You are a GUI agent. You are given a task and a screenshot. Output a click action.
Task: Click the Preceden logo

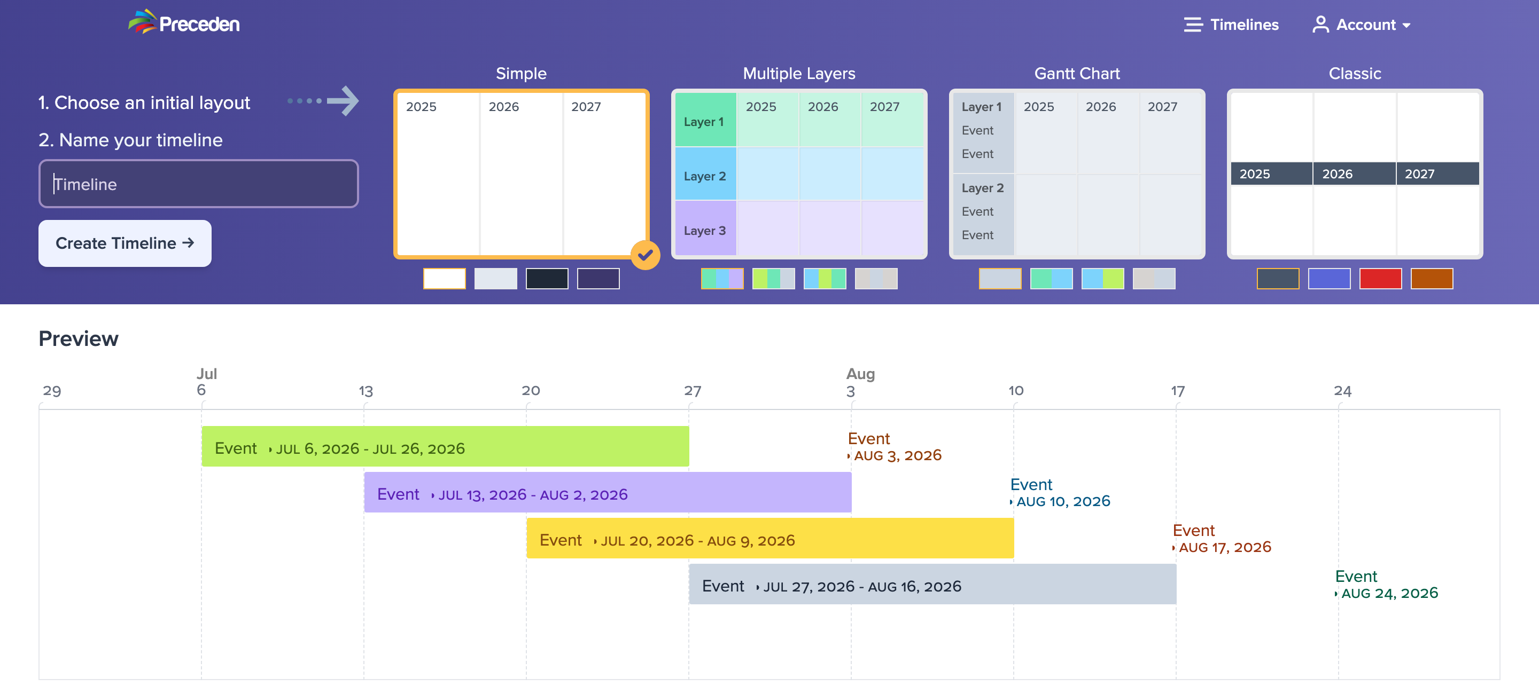coord(184,22)
